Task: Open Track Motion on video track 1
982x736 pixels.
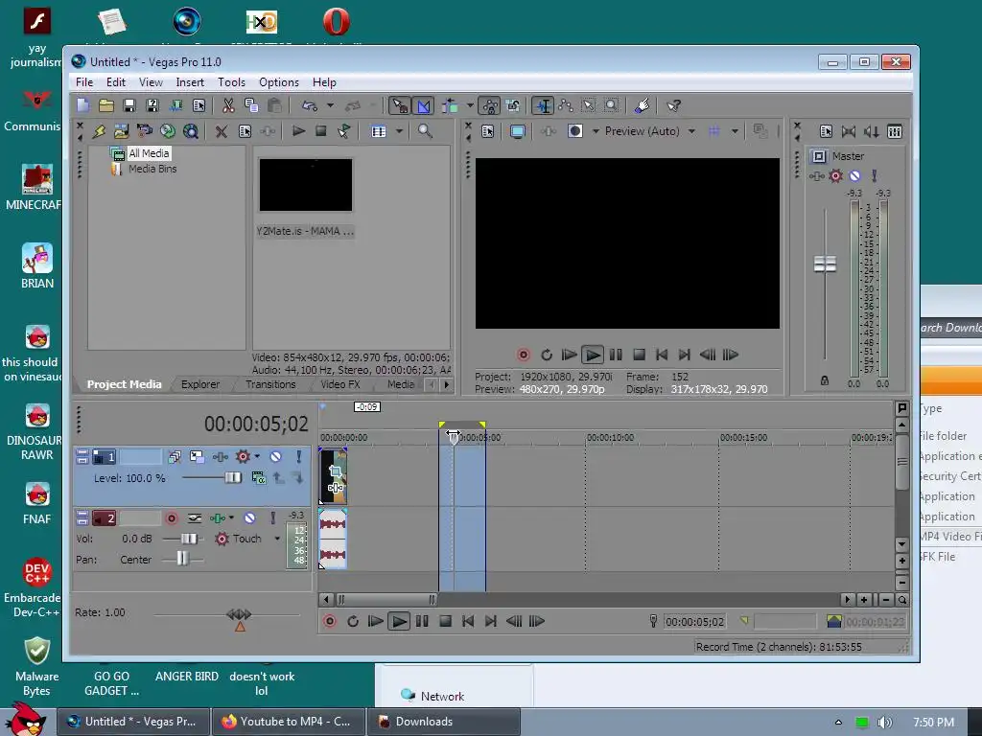Action: pyautogui.click(x=197, y=457)
